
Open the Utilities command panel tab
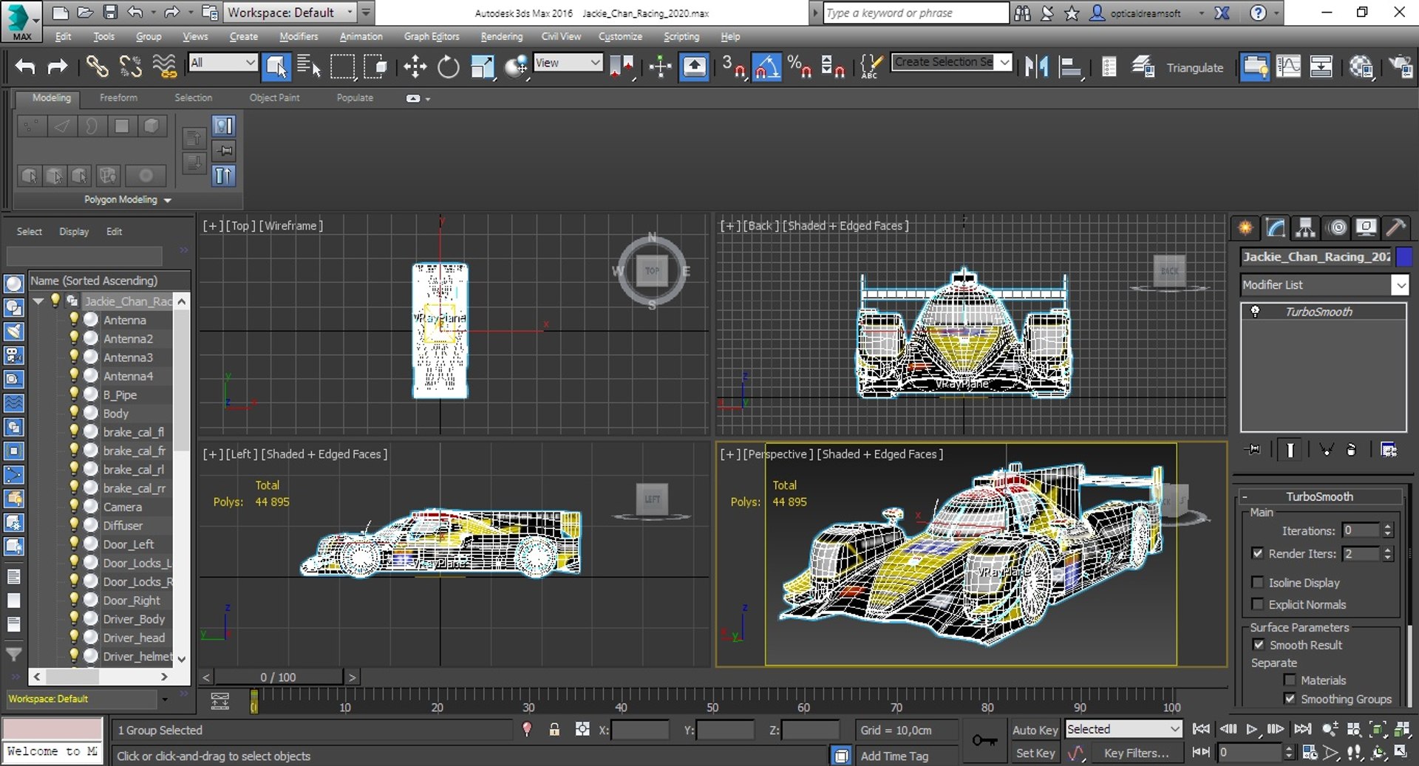1395,228
